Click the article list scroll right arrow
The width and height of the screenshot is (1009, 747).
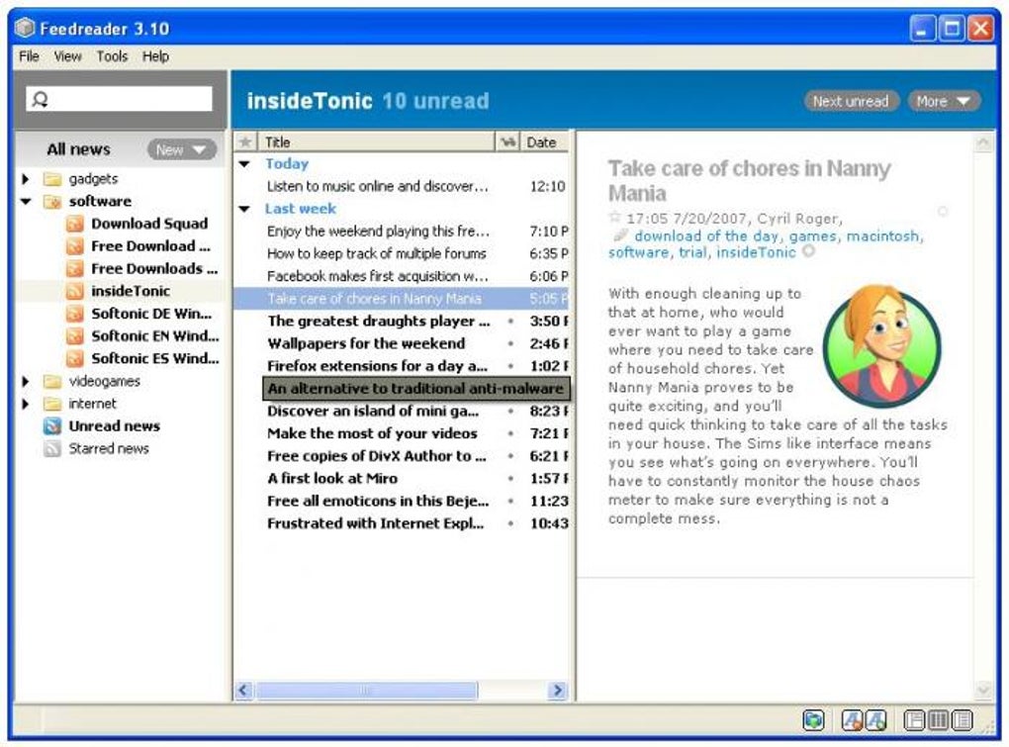(x=557, y=691)
